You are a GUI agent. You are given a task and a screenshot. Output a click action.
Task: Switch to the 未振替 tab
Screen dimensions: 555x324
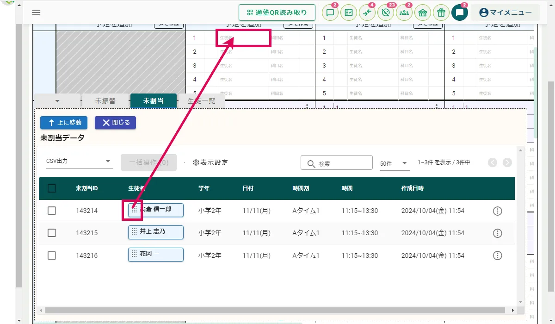(105, 100)
